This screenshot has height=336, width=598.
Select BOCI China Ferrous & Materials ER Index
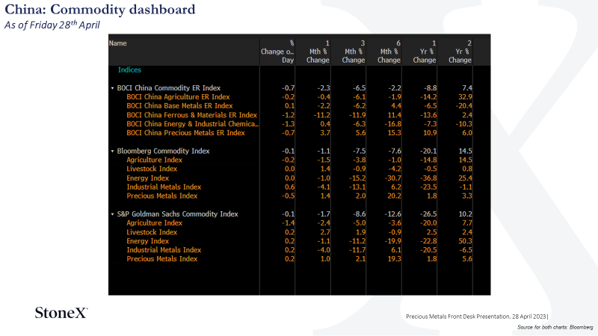click(x=192, y=115)
